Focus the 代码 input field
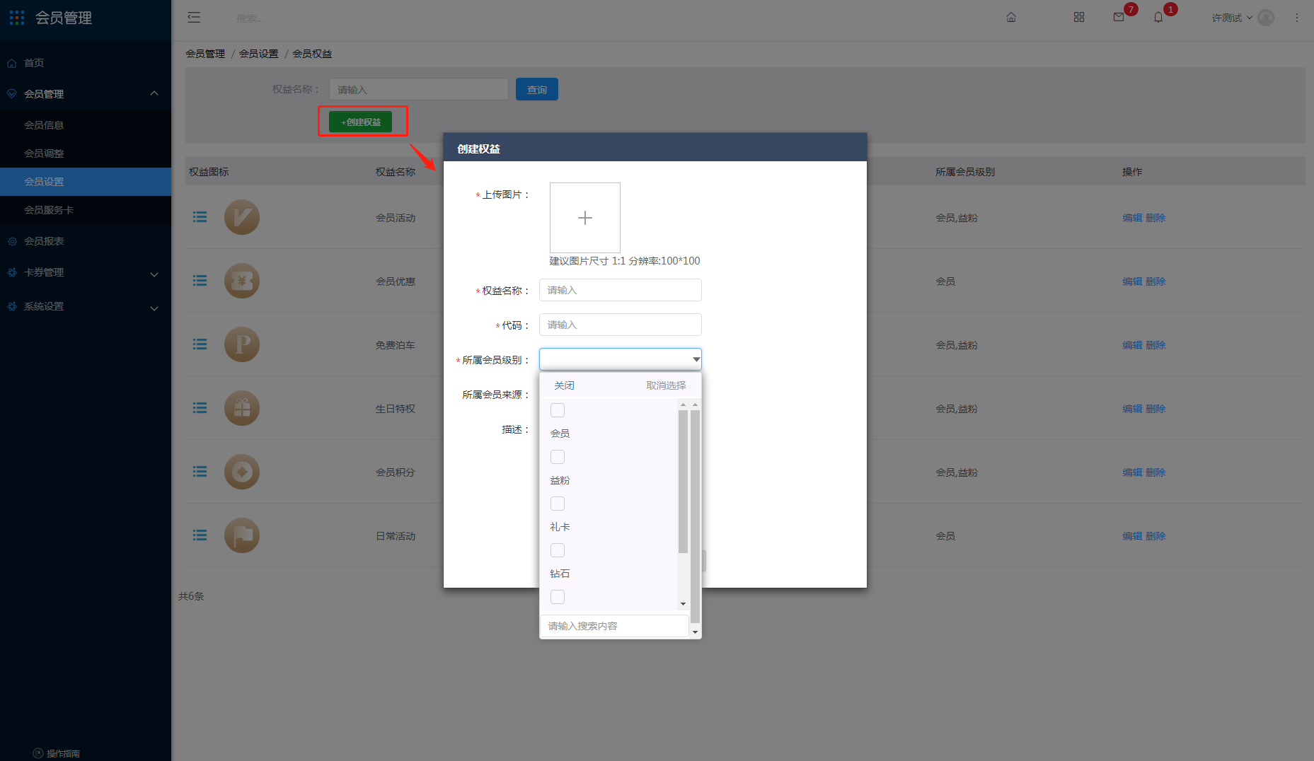The width and height of the screenshot is (1314, 761). click(x=621, y=325)
